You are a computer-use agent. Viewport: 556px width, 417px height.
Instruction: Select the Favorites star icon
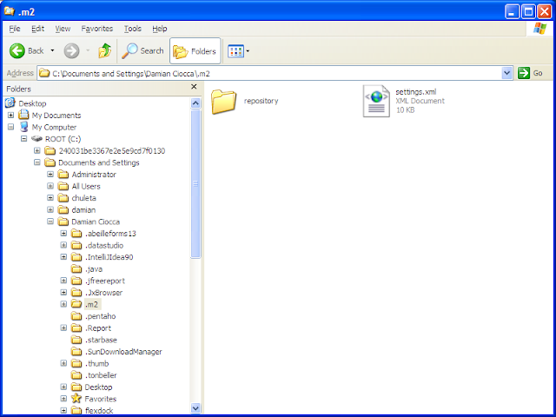tap(76, 399)
